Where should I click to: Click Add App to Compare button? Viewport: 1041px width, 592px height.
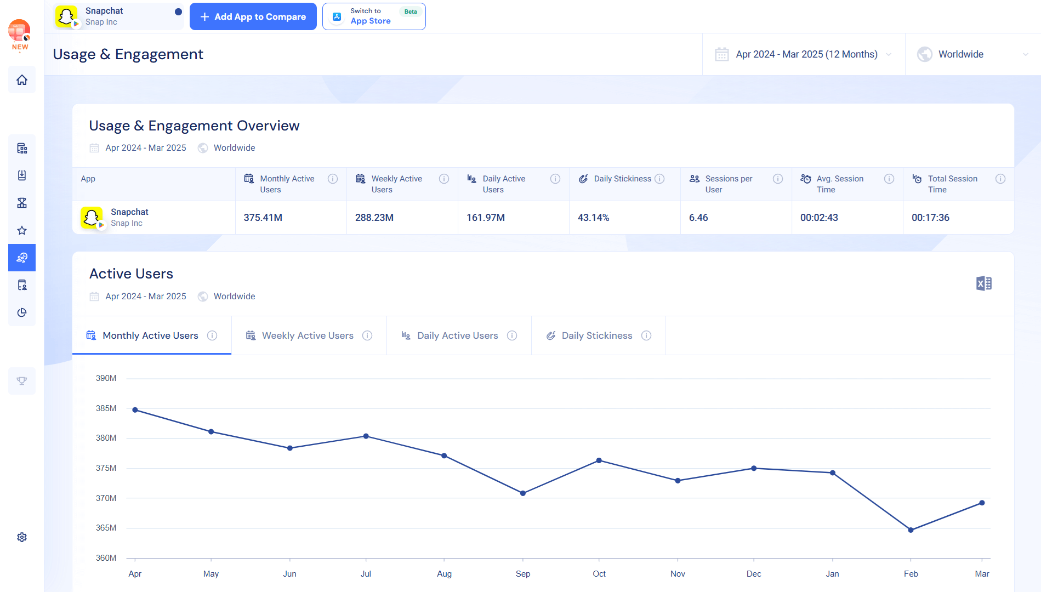(x=253, y=16)
